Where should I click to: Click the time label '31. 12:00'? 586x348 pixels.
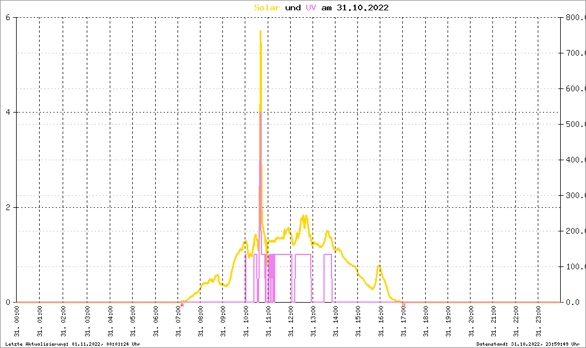click(x=291, y=322)
